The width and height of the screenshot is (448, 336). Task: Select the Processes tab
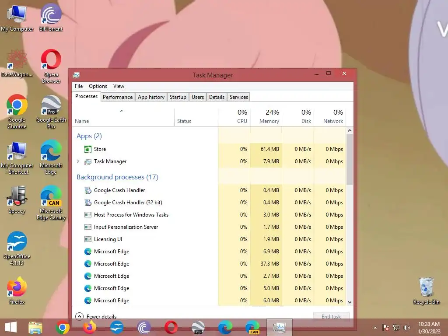(86, 96)
